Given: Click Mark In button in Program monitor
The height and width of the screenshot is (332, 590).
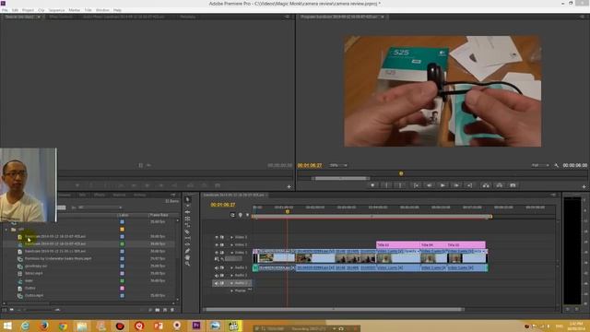Looking at the screenshot, I should [386, 185].
